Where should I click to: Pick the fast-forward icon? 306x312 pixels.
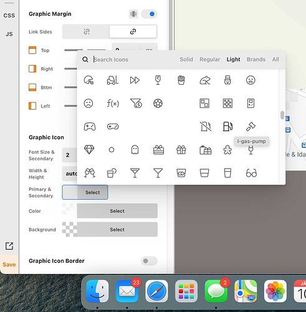135,80
